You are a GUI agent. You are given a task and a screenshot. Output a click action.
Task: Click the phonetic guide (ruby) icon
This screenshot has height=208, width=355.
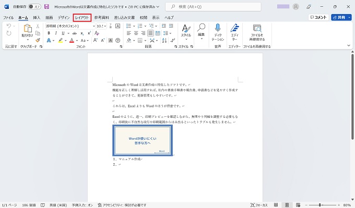pos(111,26)
